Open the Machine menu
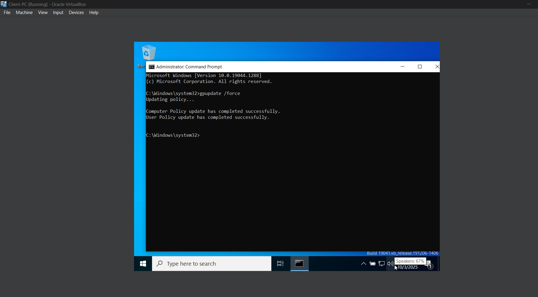The width and height of the screenshot is (538, 297). click(x=24, y=13)
